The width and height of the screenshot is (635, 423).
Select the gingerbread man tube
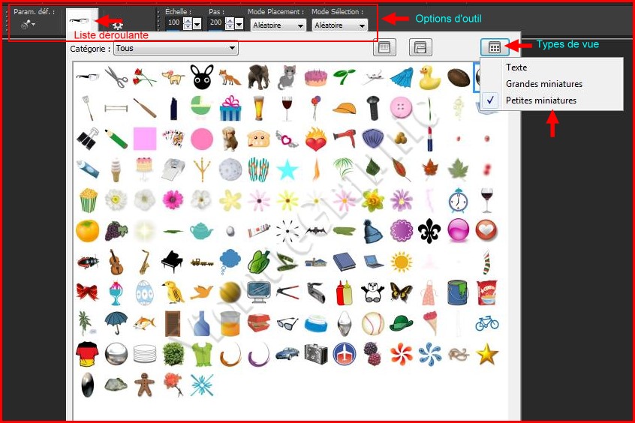coord(143,384)
